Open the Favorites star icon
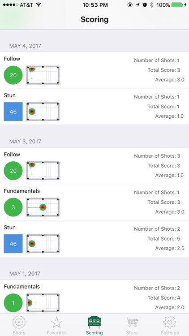This screenshot has width=189, height=336. pyautogui.click(x=56, y=322)
